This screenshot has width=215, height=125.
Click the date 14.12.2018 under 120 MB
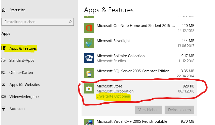click(x=186, y=31)
